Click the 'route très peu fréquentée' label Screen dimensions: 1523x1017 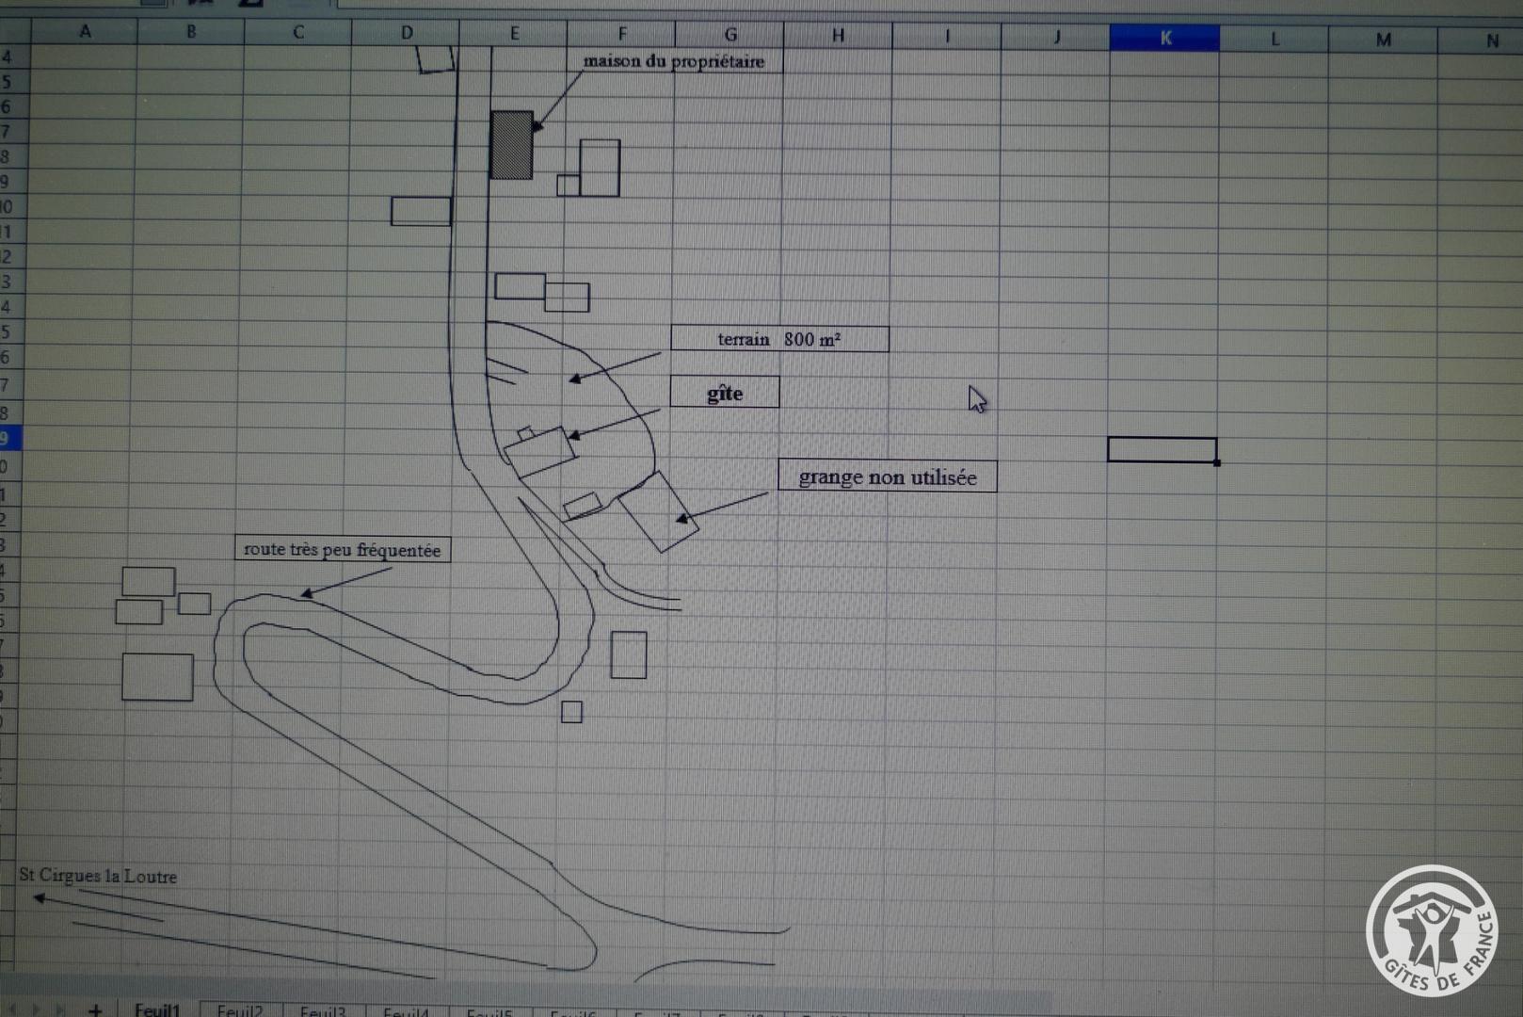point(343,549)
